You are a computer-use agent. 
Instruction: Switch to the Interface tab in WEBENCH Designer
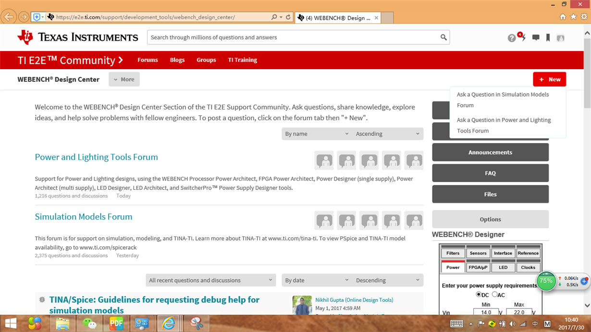click(x=503, y=253)
